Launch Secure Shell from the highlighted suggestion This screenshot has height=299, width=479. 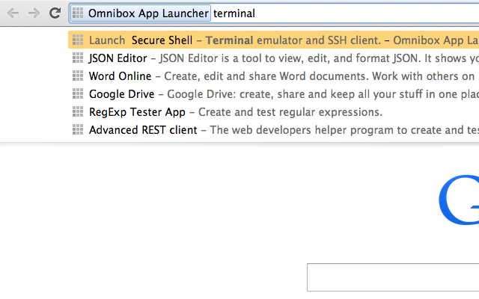(273, 40)
